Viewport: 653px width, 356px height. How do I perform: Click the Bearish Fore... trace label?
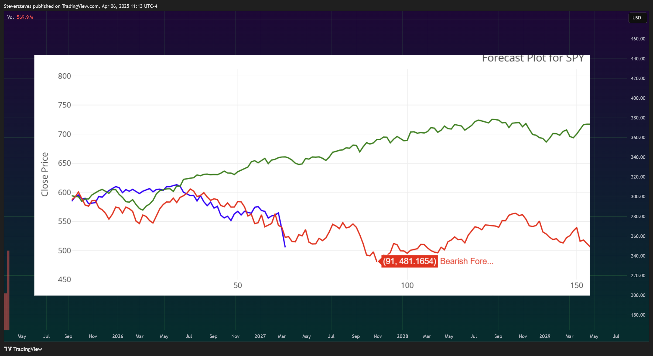point(467,261)
